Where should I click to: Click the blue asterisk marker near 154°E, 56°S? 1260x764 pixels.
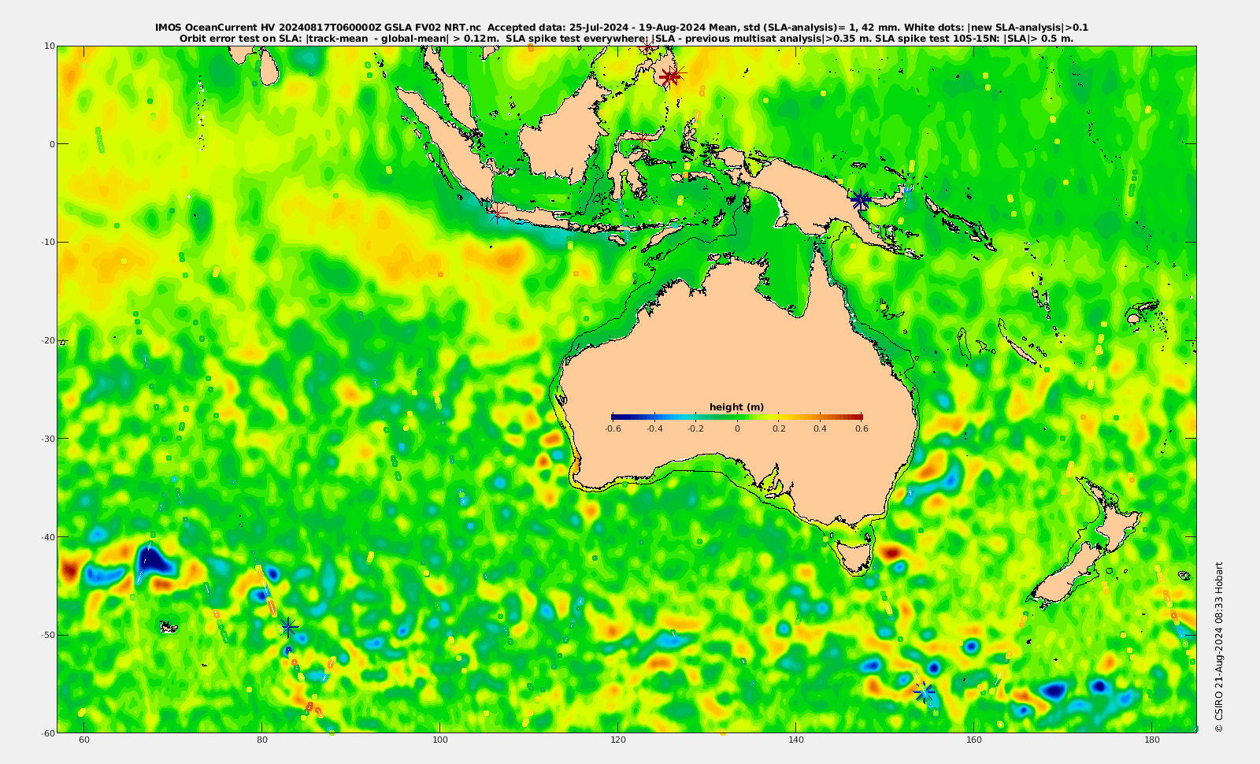pos(924,692)
